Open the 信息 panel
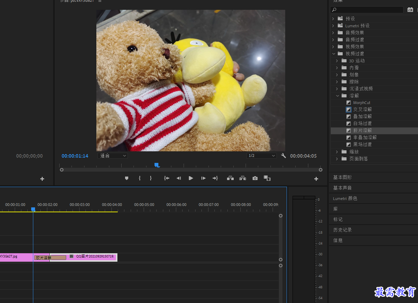Image resolution: width=418 pixels, height=303 pixels. 338,240
